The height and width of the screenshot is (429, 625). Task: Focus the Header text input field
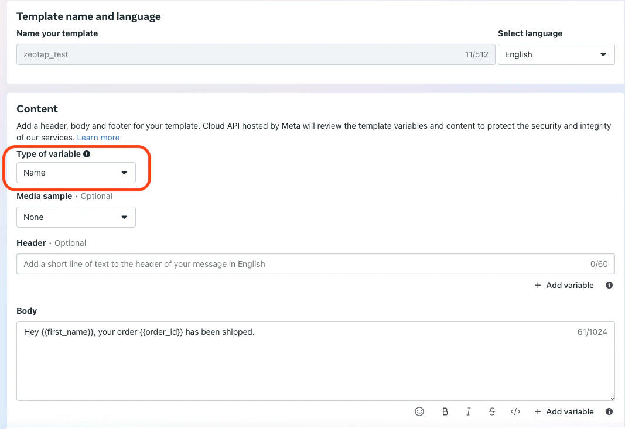[315, 264]
